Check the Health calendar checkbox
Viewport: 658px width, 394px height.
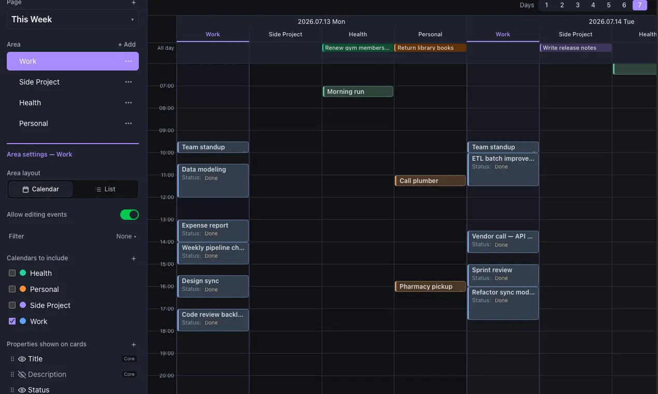click(12, 273)
